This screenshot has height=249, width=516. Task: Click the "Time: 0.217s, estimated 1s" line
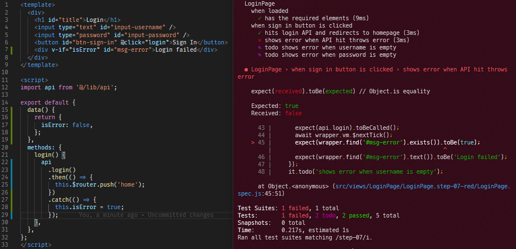[293, 230]
